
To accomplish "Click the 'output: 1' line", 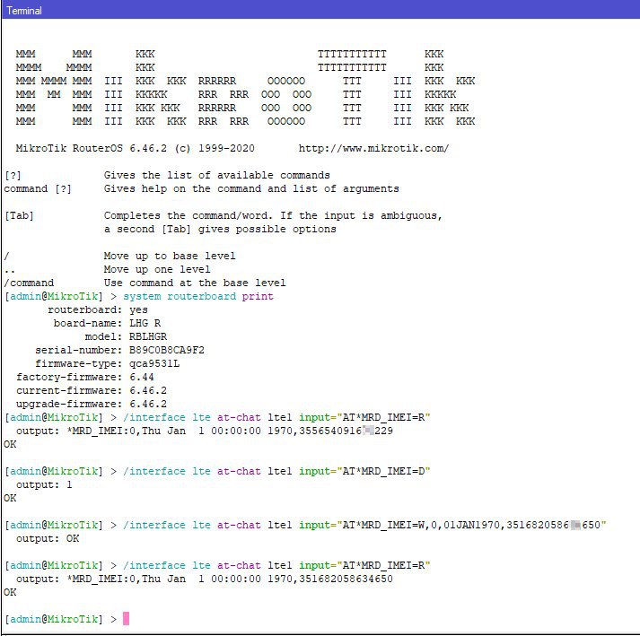I will click(x=44, y=484).
